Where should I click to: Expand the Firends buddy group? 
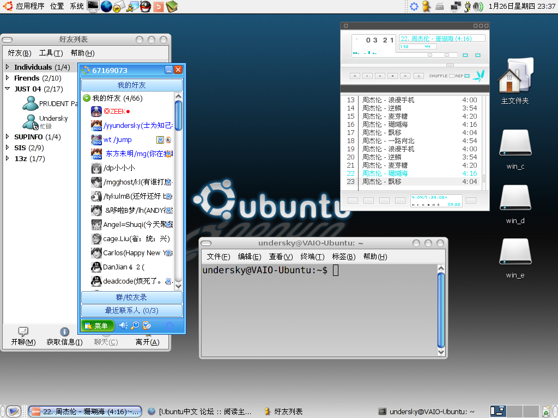coord(7,78)
